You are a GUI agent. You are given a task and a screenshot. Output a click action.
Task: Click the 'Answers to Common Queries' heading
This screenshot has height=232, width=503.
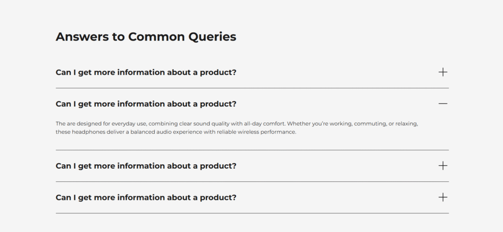(x=146, y=37)
